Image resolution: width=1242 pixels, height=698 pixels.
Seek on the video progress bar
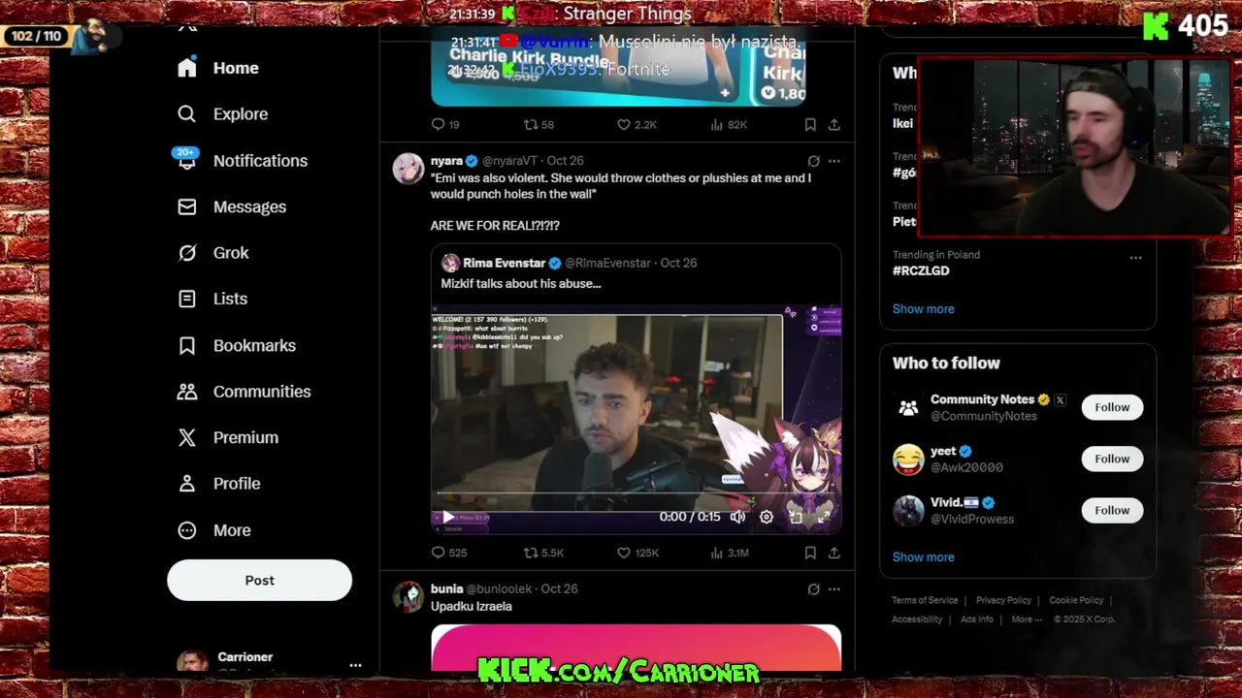(636, 493)
